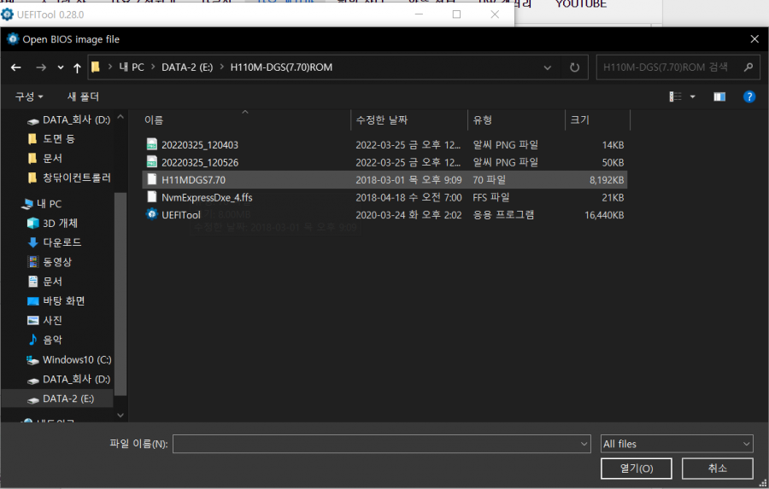The image size is (769, 489).
Task: Open '3D 개체' in the sidebar
Action: (x=60, y=224)
